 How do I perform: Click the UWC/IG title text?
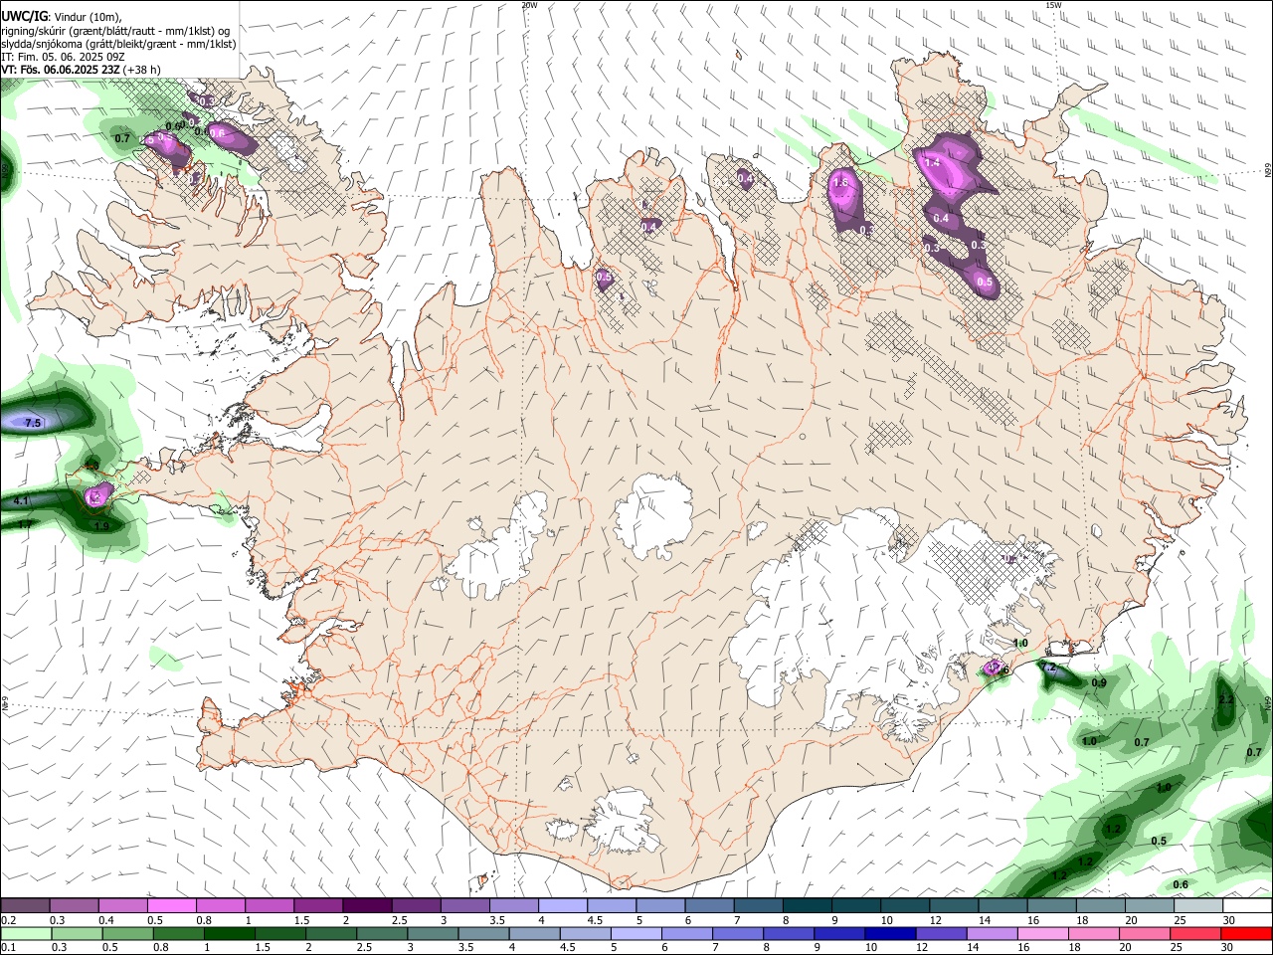tap(24, 16)
